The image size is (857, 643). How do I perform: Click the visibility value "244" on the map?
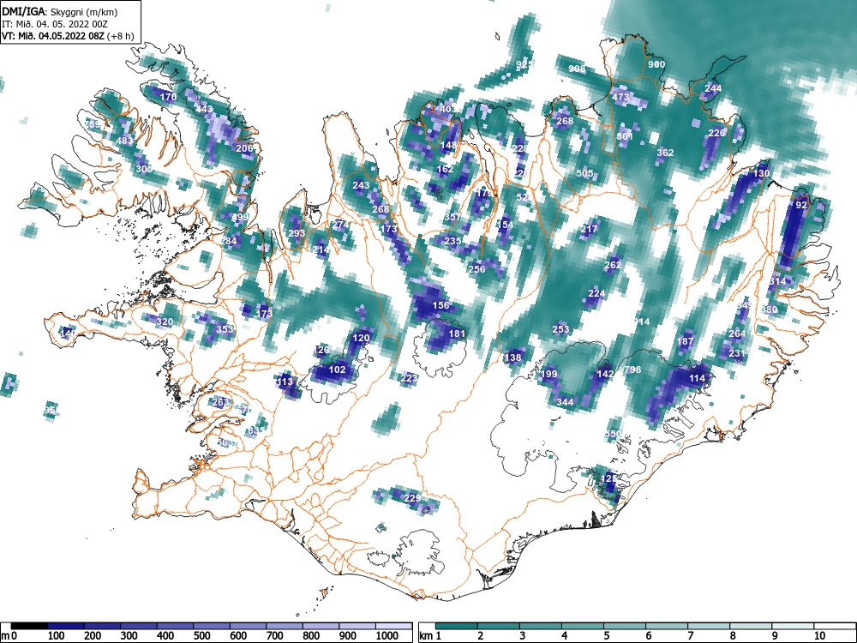pos(713,88)
